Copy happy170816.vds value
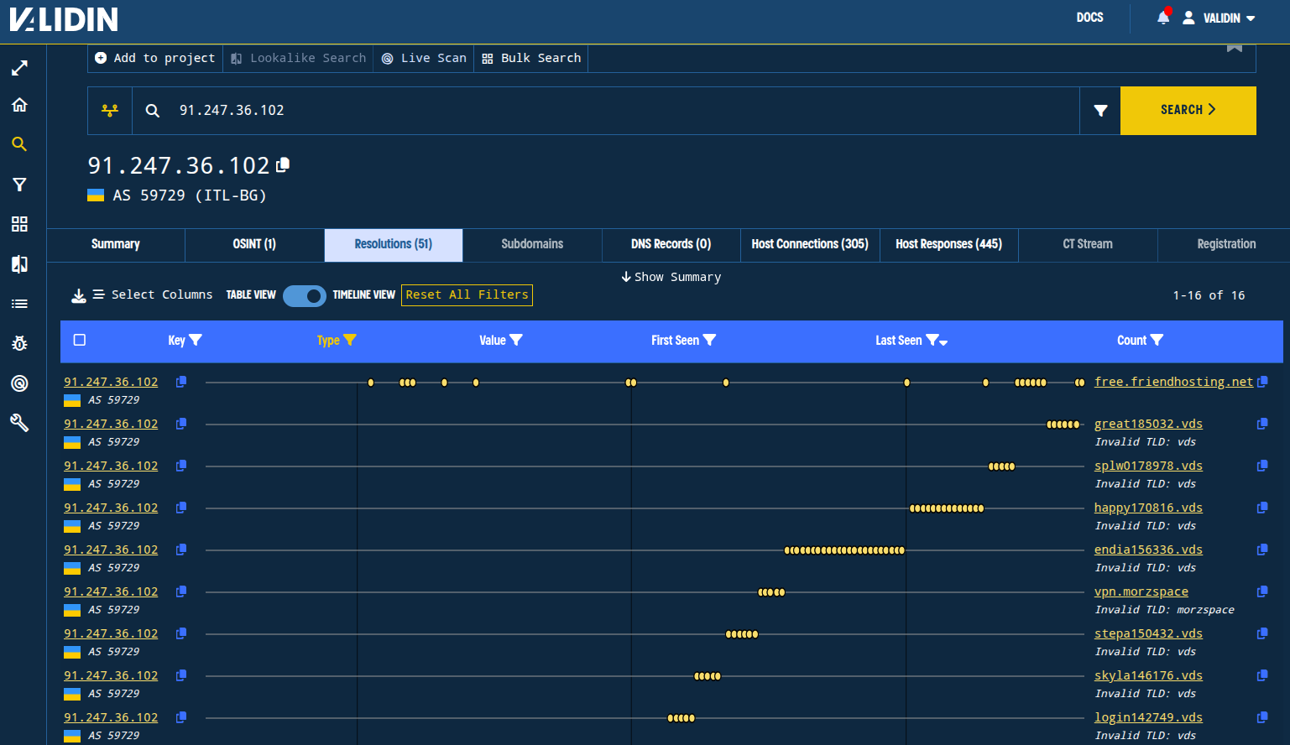 pyautogui.click(x=1262, y=508)
